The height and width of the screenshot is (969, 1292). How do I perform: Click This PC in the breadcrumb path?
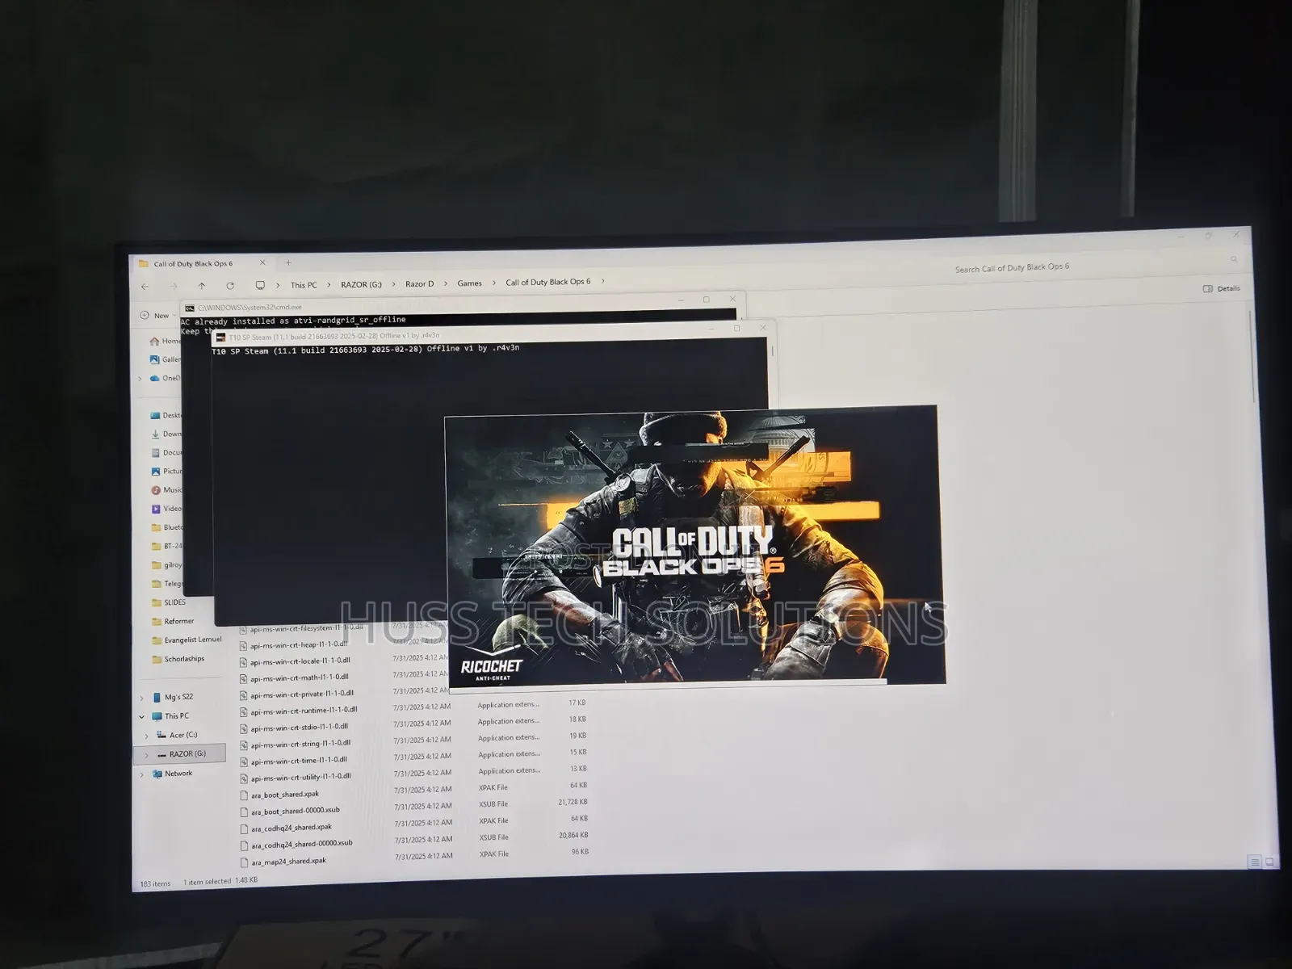(x=304, y=285)
